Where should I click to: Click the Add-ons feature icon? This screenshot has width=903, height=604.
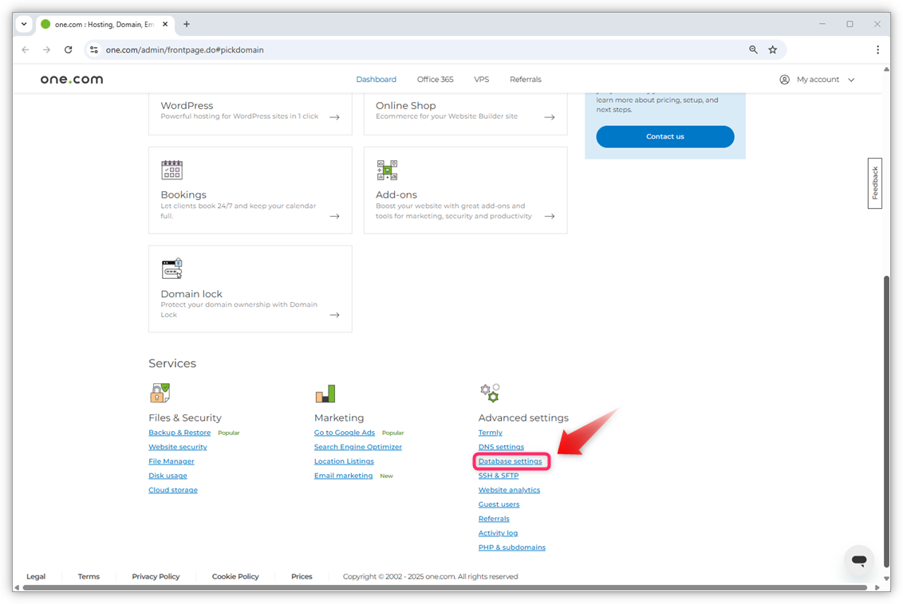387,169
